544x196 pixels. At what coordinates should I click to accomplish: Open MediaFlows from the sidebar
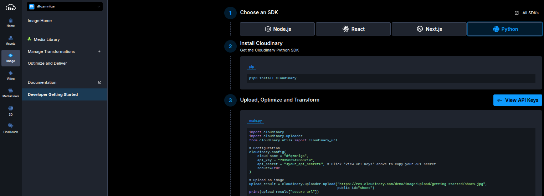tap(11, 93)
